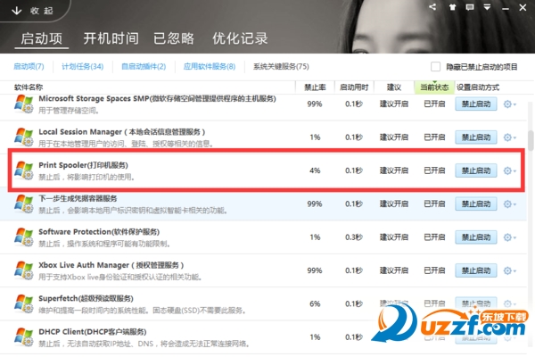Select 启动项(7) sub-tab
Image resolution: width=535 pixels, height=357 pixels.
(29, 66)
